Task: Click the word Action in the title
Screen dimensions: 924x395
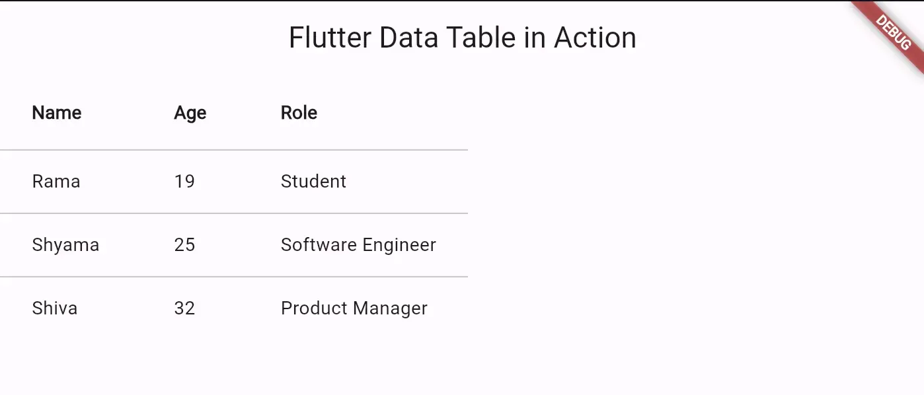Action: tap(596, 38)
